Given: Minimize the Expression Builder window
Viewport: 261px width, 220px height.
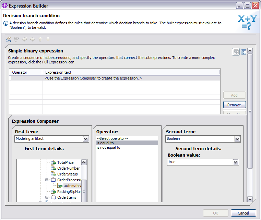Looking at the screenshot, I should click(x=239, y=6).
